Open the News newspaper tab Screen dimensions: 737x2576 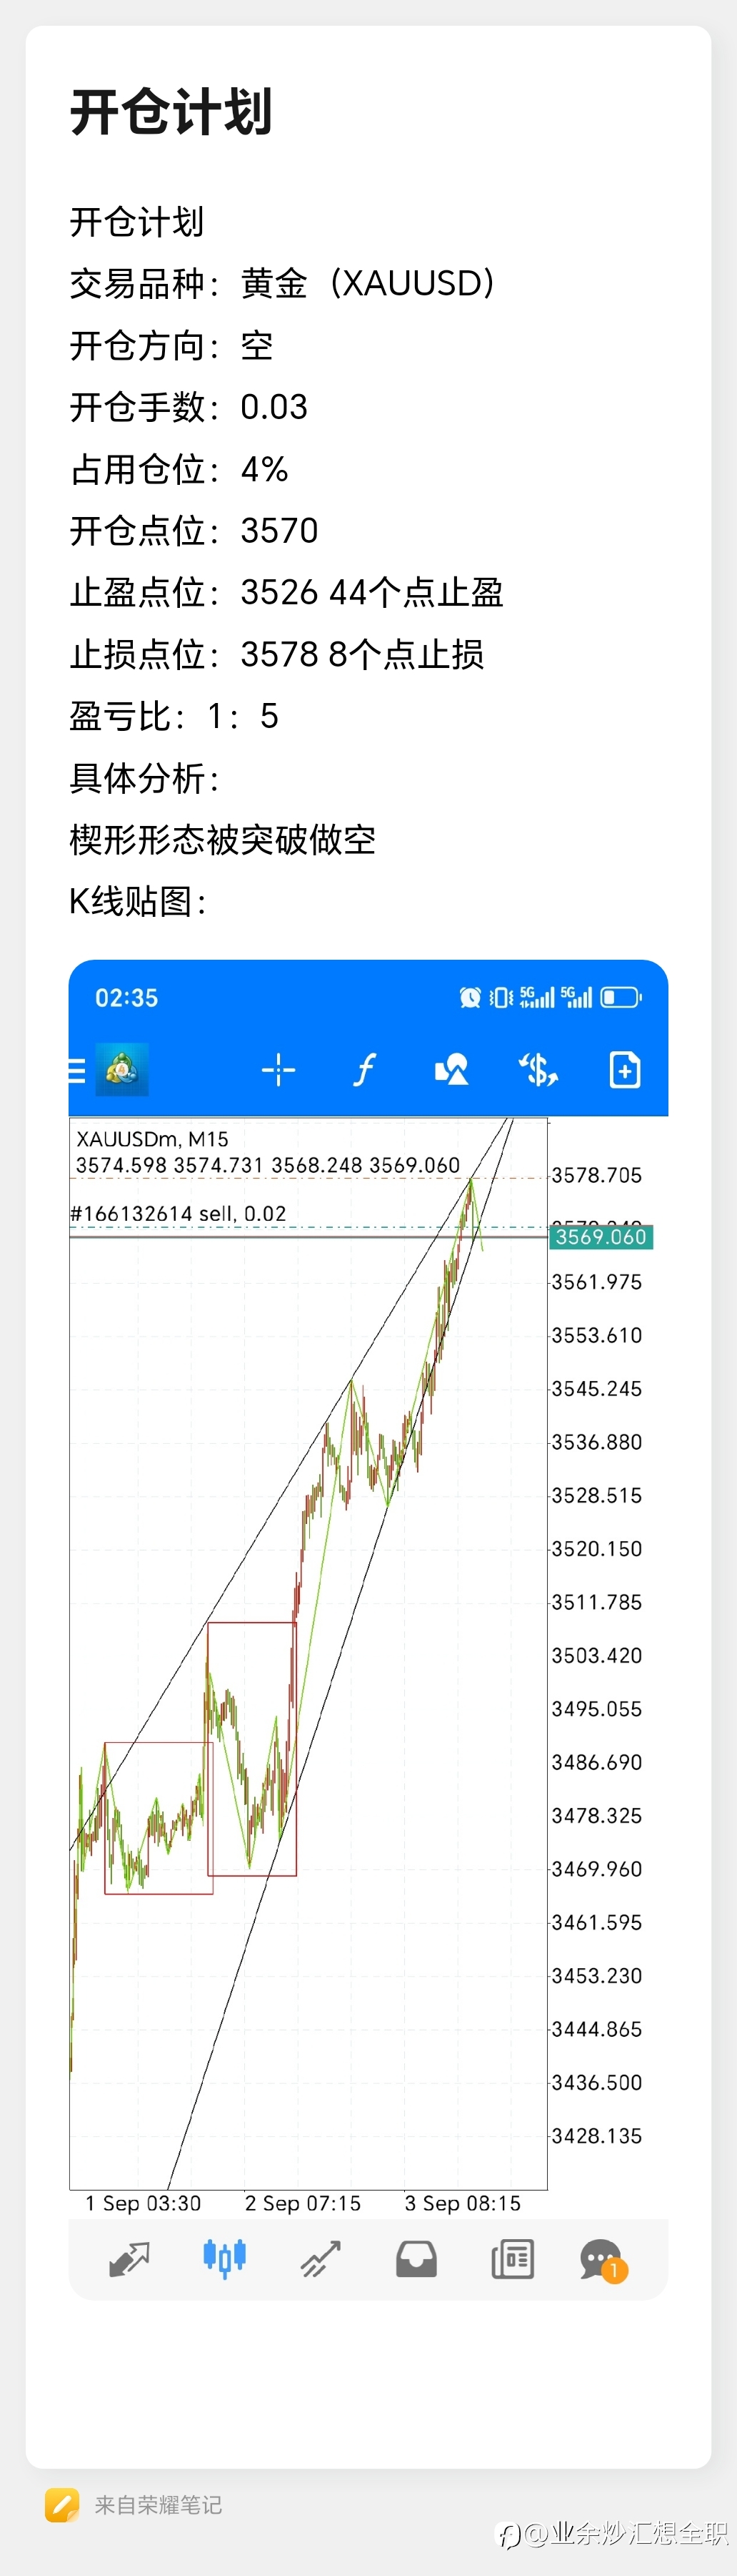pyautogui.click(x=512, y=2259)
